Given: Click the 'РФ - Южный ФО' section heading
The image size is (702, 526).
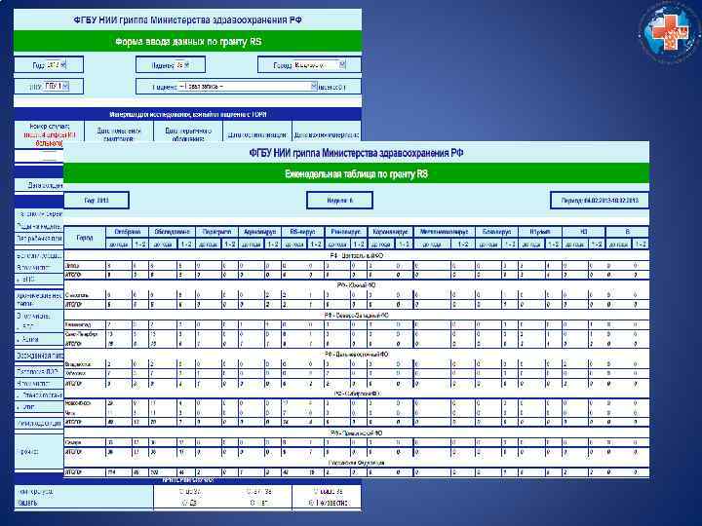Looking at the screenshot, I should (x=357, y=284).
